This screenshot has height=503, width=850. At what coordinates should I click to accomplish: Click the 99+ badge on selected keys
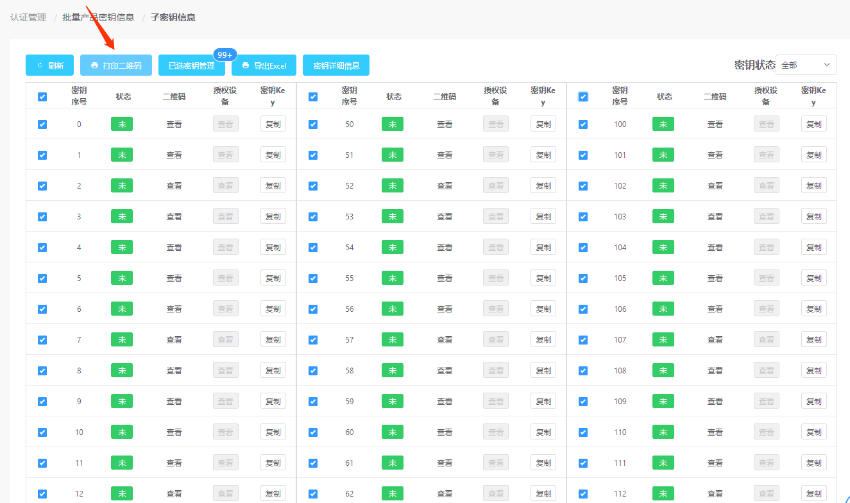click(x=225, y=55)
